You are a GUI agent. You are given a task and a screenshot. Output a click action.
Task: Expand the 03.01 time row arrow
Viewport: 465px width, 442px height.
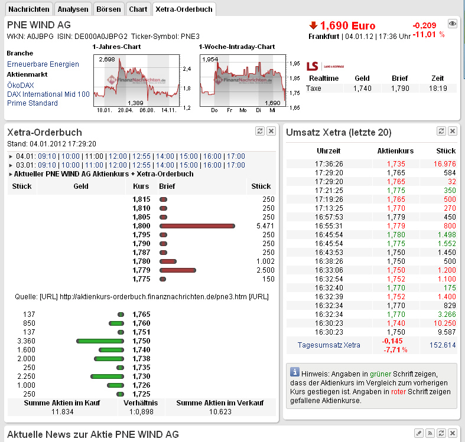[11, 165]
